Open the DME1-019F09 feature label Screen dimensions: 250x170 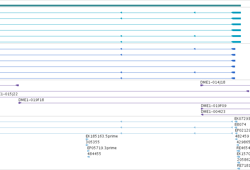[x=214, y=106]
